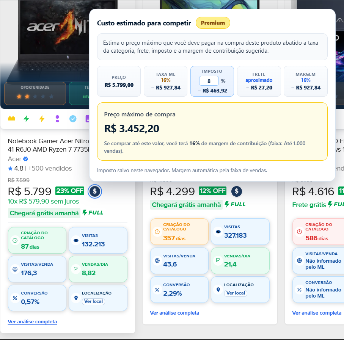Click the chart icon beside 21,4 vendas/dia
Screen dimensions: 344x340
(218, 260)
